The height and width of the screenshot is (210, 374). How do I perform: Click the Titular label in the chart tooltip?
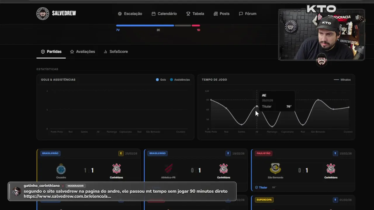266,106
